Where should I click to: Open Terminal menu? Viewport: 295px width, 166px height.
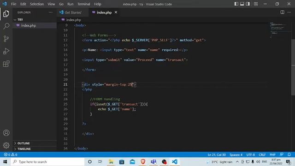[x=84, y=4]
